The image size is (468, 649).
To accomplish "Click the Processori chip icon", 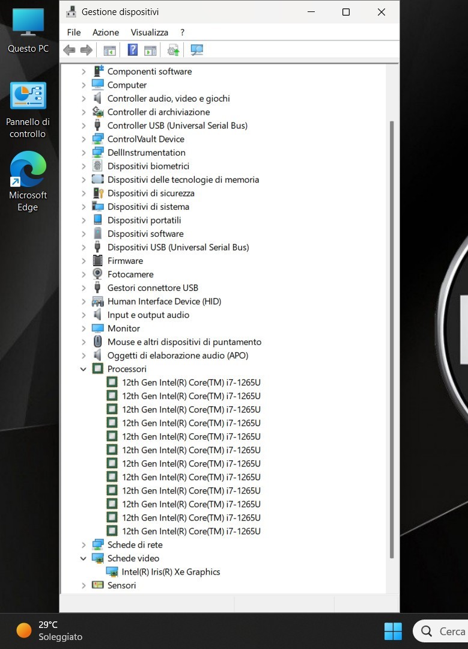I will (x=98, y=368).
